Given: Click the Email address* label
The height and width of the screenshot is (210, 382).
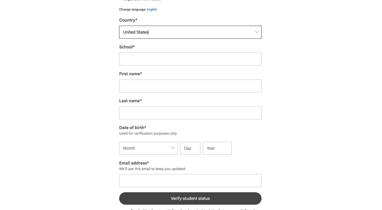Looking at the screenshot, I should click(134, 163).
